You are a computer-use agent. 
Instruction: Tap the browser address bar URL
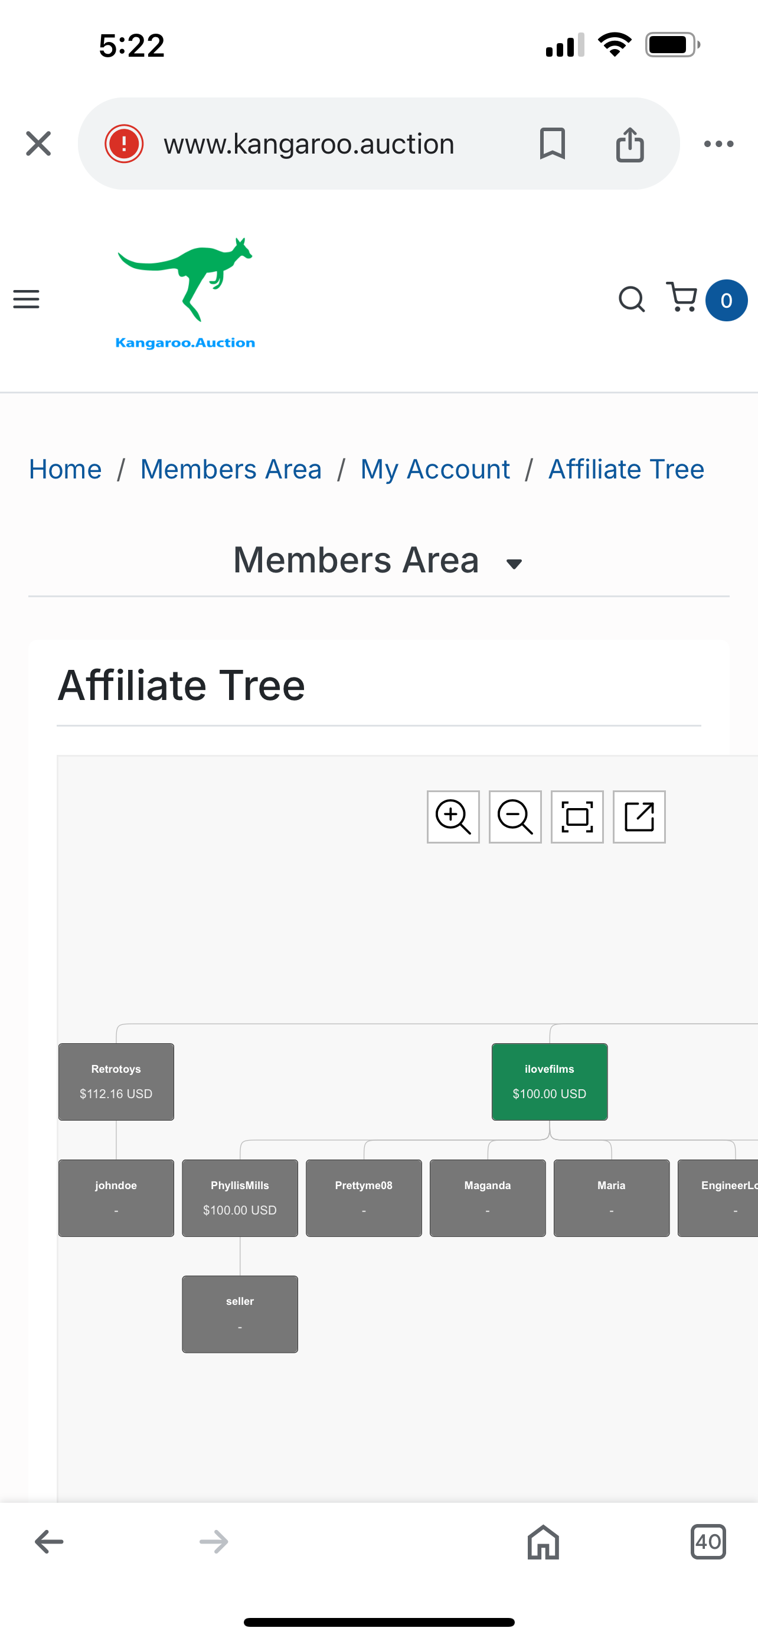[x=309, y=144]
